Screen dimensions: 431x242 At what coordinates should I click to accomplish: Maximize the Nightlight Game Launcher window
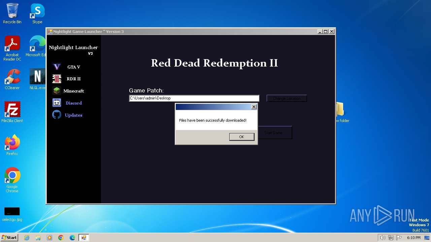tap(325, 31)
